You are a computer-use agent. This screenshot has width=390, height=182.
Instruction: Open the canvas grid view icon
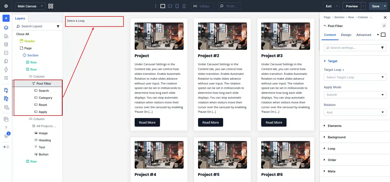point(50,6)
